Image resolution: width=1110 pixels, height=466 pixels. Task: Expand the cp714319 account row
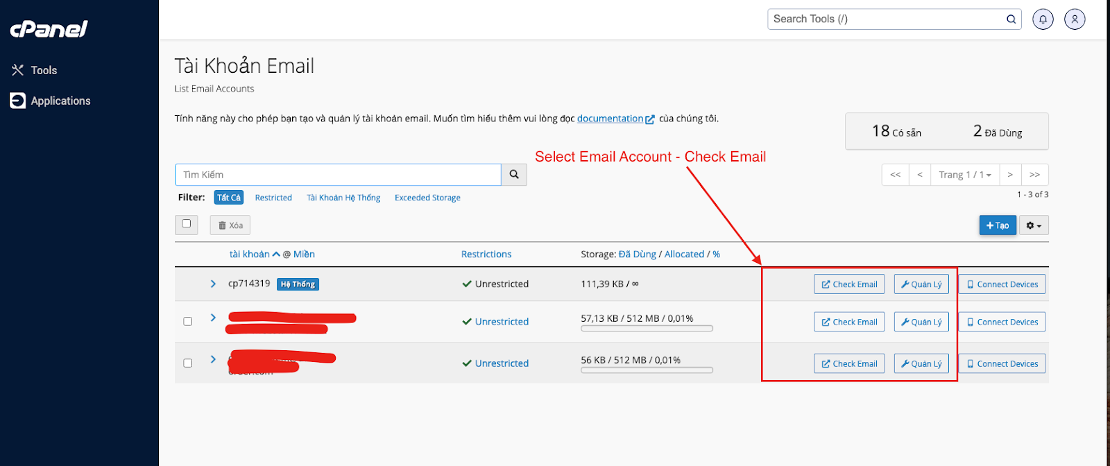213,284
